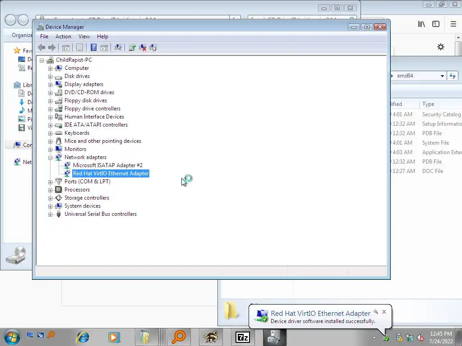Viewport: 462px width, 346px height.
Task: Click the DOC File row in background list
Action: click(426, 171)
